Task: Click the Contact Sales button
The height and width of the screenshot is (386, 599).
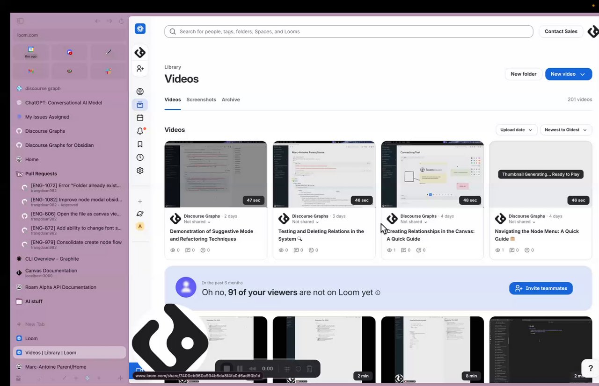Action: point(561,31)
